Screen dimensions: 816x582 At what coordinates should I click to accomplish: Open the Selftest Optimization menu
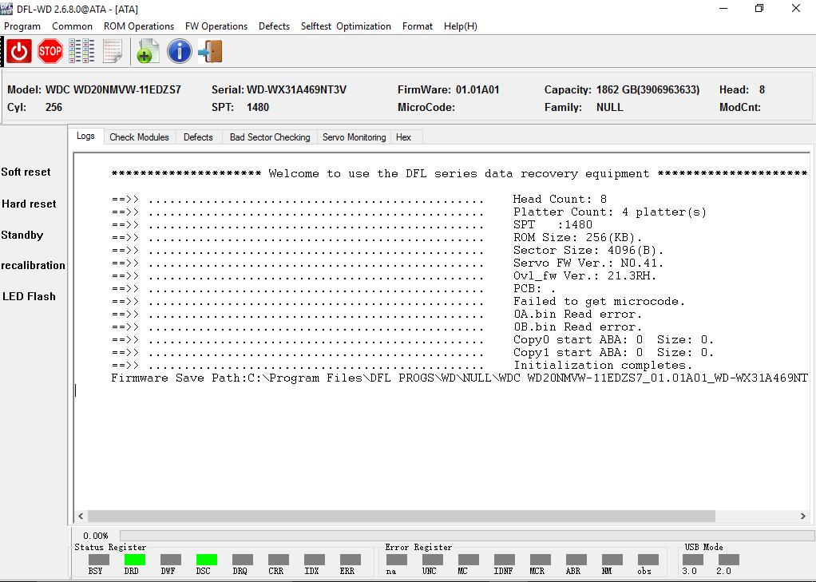coord(346,26)
